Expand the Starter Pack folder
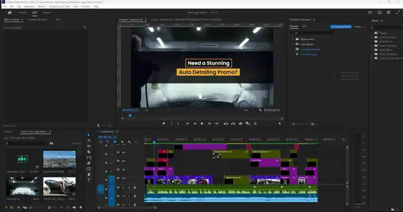 tap(293, 39)
